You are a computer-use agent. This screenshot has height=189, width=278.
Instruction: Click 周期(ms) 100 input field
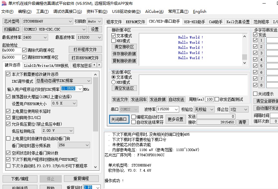pos(209,99)
